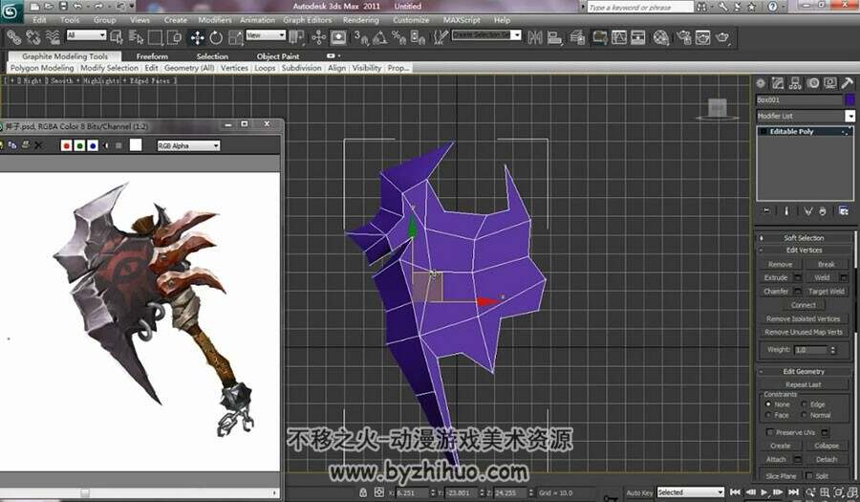860x502 pixels.
Task: Open the Modifiers menu
Action: (x=214, y=20)
